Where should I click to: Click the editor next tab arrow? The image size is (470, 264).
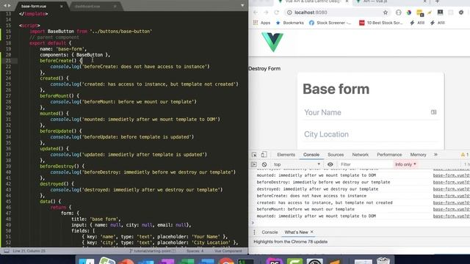10,5
